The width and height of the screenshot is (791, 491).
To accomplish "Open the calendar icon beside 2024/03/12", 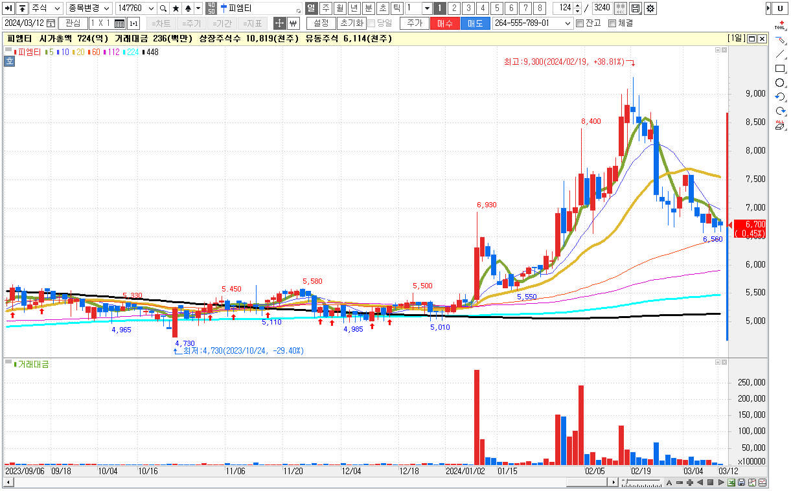I will click(x=51, y=23).
